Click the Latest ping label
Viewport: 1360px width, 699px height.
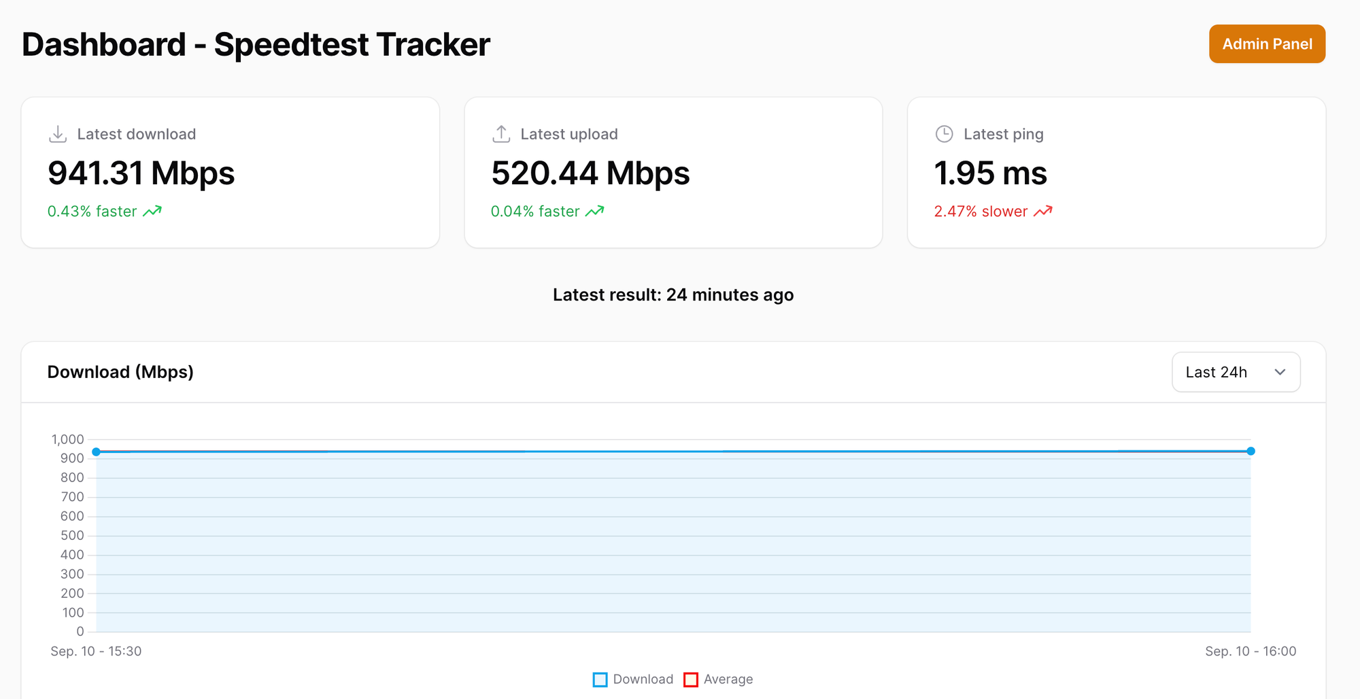click(x=1004, y=135)
